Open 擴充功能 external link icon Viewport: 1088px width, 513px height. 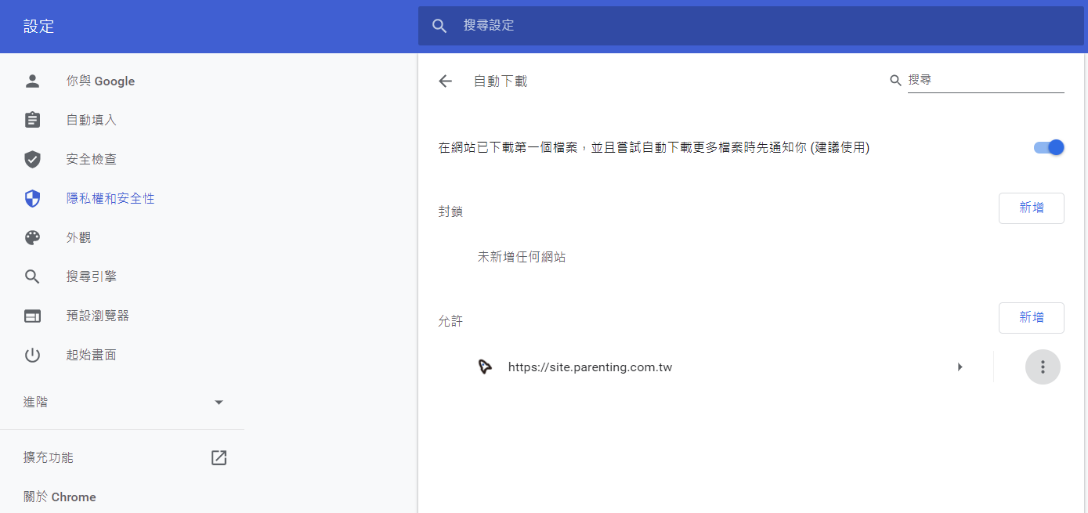point(219,458)
